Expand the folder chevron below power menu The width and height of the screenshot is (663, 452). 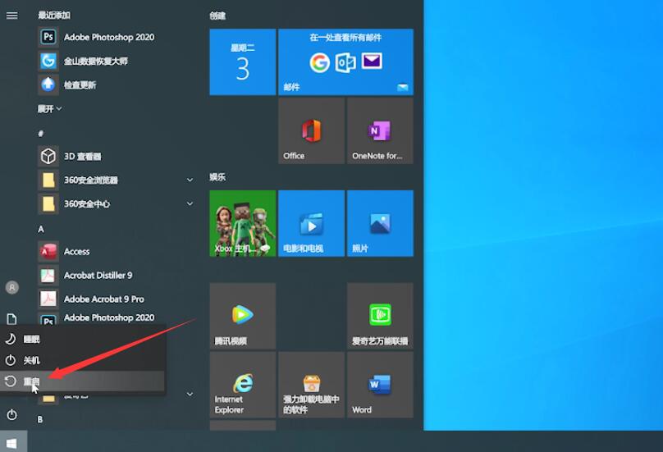click(x=190, y=394)
